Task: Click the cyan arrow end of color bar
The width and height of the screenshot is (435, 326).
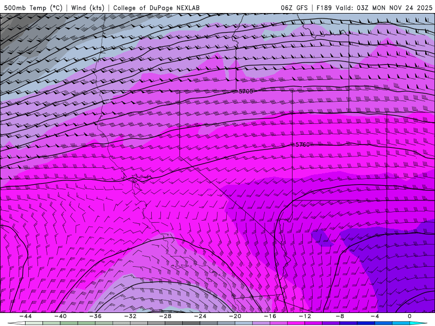Action: point(418,323)
